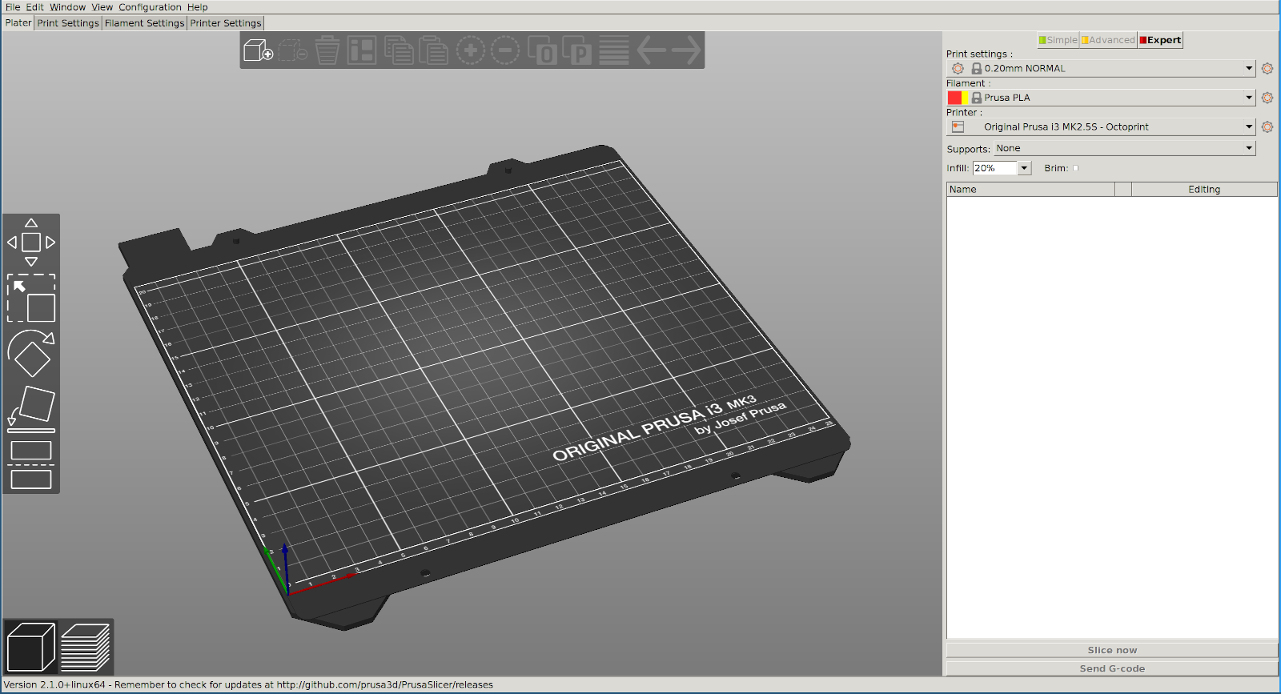Select the Rotate tool in left toolbar
This screenshot has height=694, width=1281.
click(31, 353)
